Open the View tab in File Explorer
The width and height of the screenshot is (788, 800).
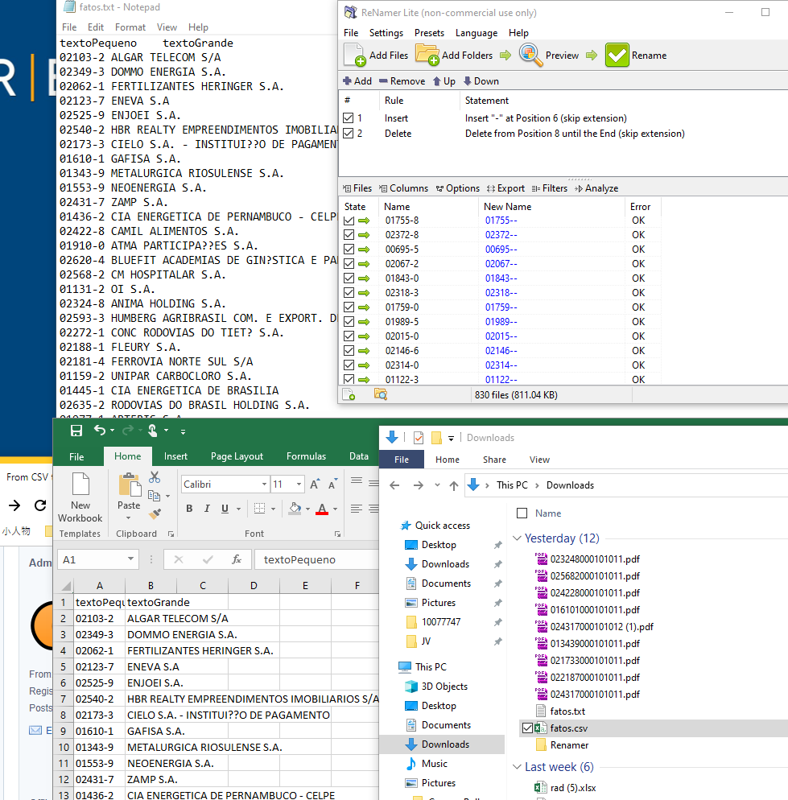539,460
